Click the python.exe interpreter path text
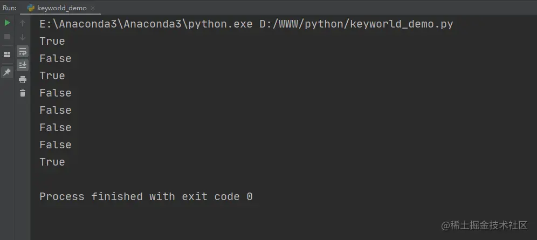 (146, 24)
